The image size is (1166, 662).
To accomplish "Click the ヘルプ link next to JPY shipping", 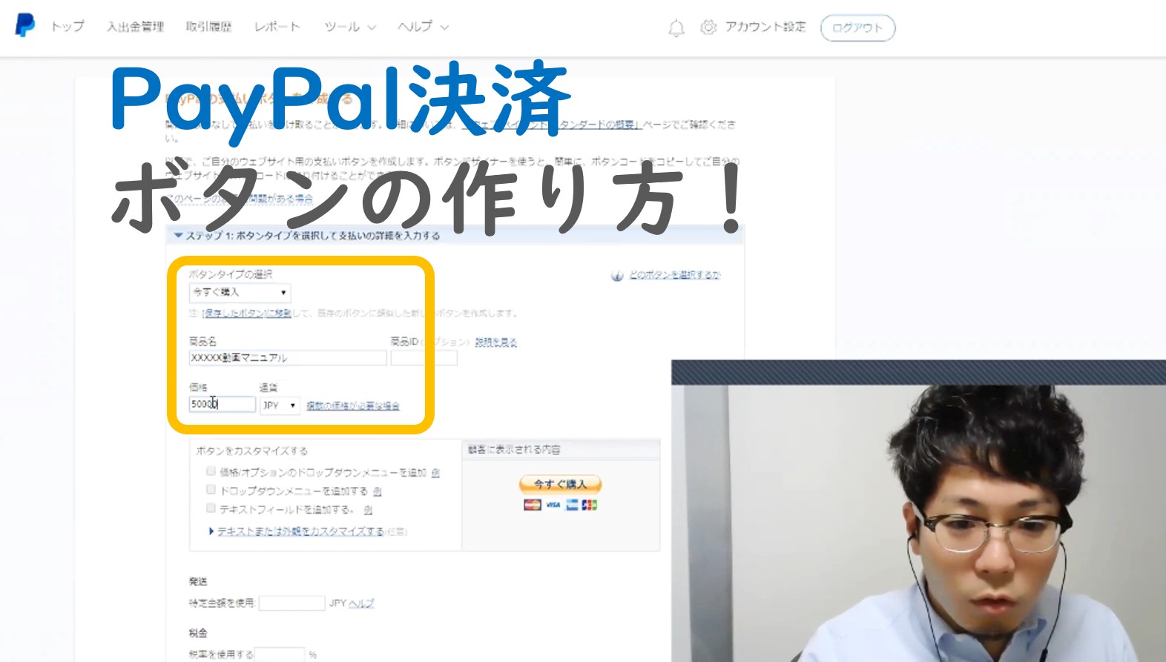I will coord(361,603).
